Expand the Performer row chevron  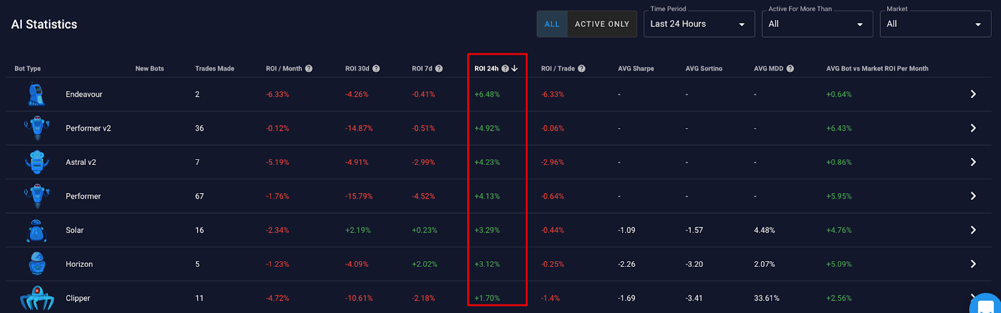point(973,196)
